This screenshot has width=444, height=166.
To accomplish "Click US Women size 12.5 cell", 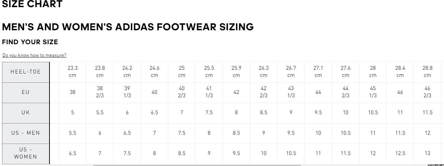I will click(x=400, y=153).
